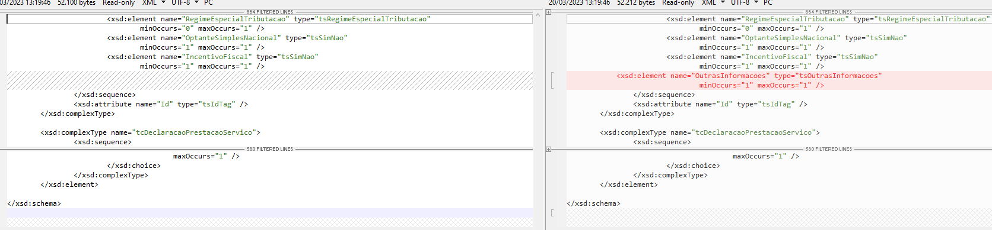
Task: Click the bottom difference bracket near schema end
Action: click(x=552, y=213)
